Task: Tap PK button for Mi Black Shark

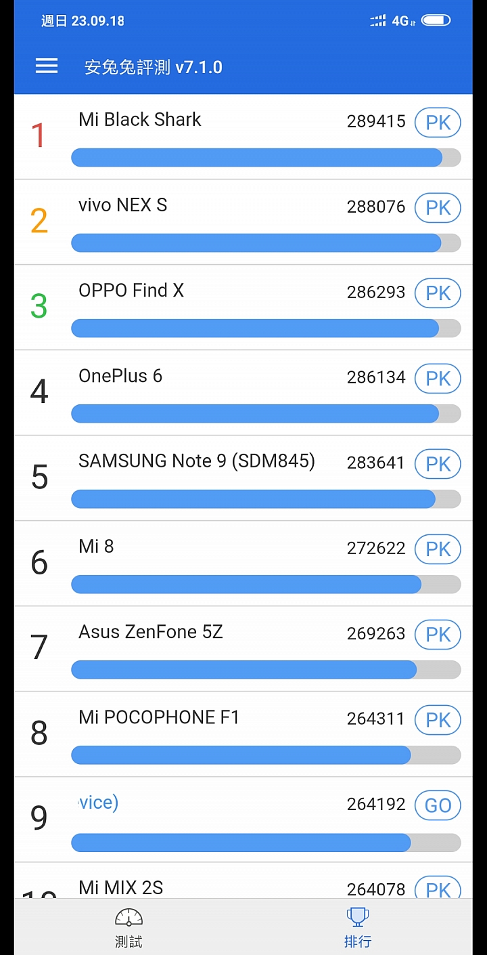Action: click(x=438, y=123)
